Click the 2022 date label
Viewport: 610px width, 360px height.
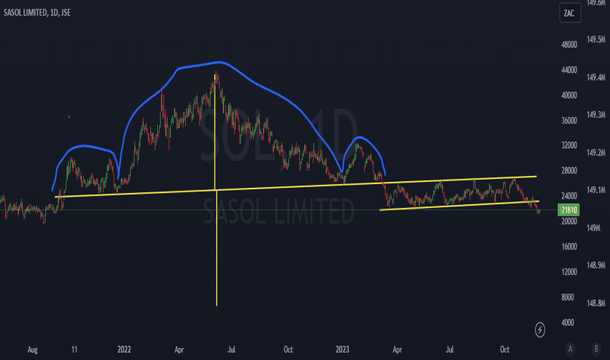pyautogui.click(x=124, y=350)
